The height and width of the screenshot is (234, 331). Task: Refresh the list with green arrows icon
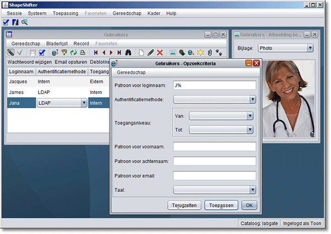tap(73, 52)
